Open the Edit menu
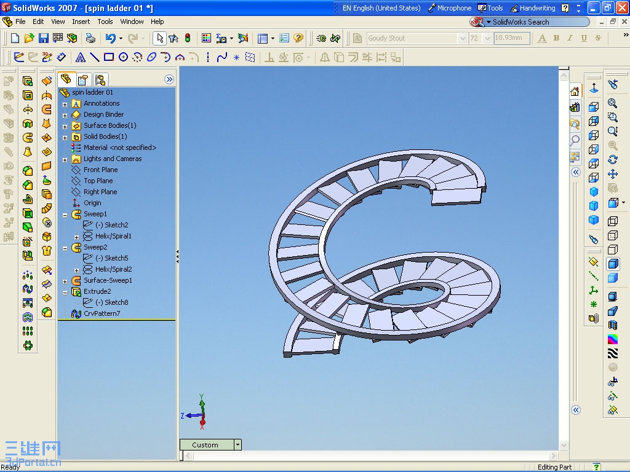 point(38,22)
